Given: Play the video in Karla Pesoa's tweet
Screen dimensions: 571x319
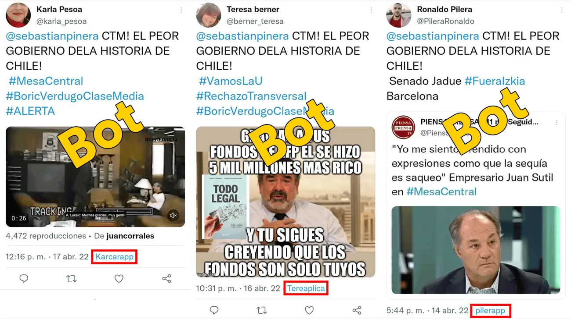Looking at the screenshot, I should 95,177.
